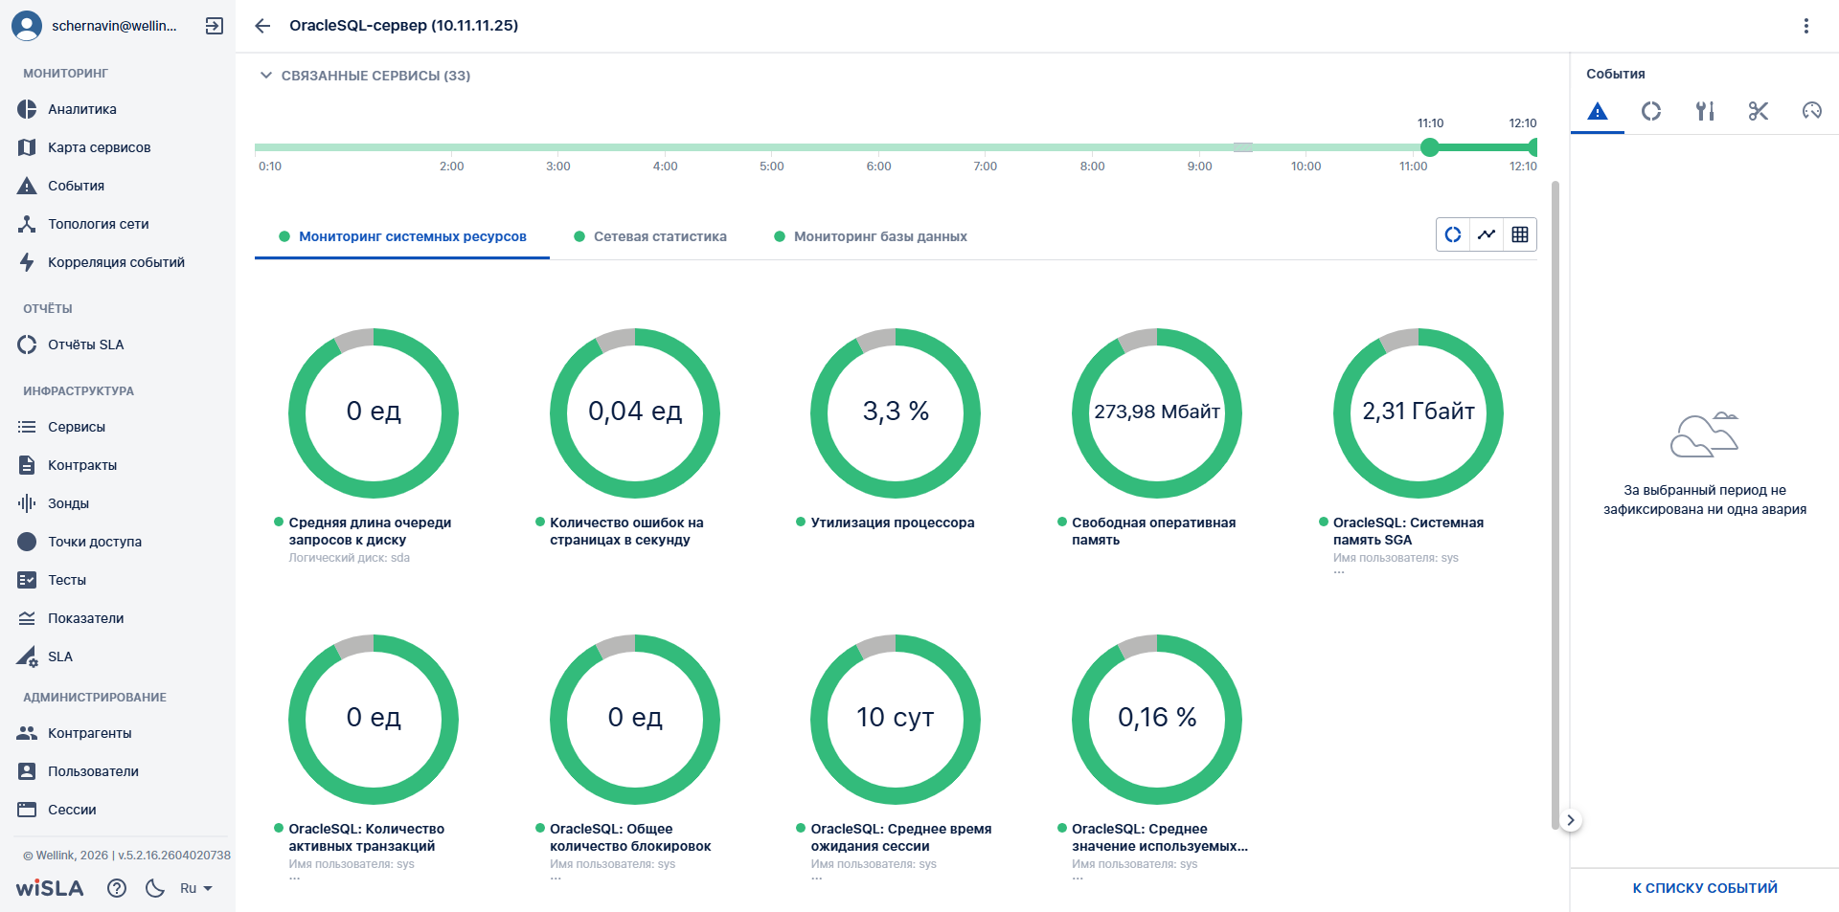Viewport: 1839px width, 912px height.
Task: Switch to line chart view mode
Action: tap(1487, 234)
